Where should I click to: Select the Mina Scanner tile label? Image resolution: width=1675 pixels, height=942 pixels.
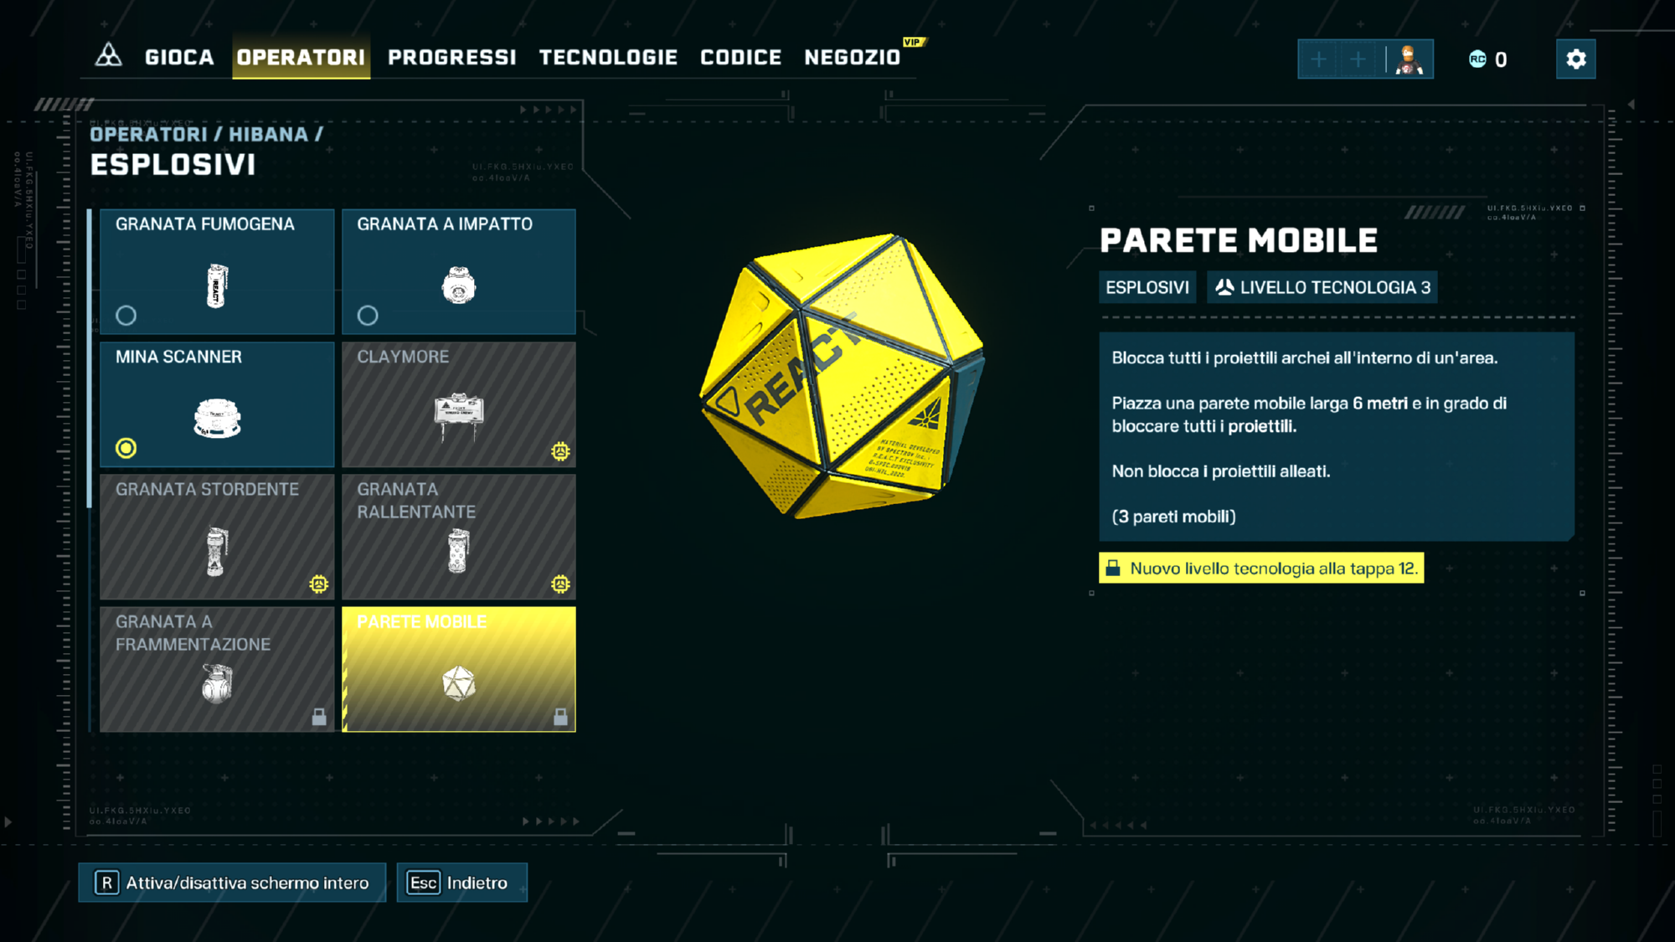tap(178, 357)
